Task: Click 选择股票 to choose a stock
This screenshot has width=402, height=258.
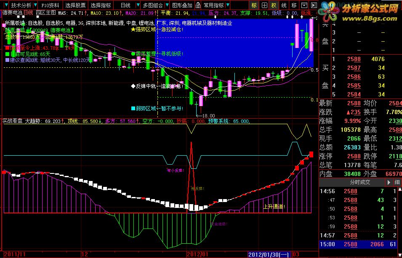Action: (75, 5)
